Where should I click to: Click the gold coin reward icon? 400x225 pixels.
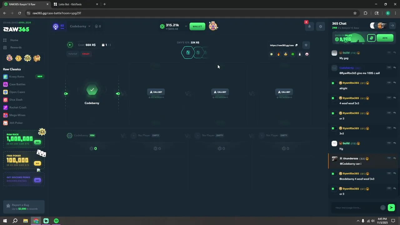18,58
